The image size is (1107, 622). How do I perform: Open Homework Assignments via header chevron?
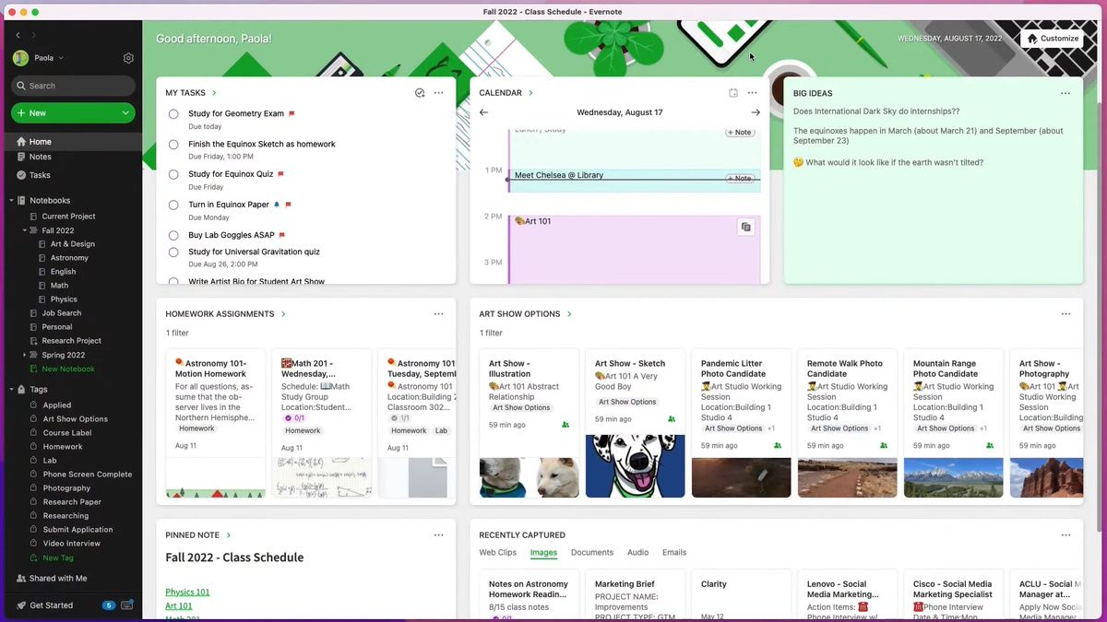point(283,314)
